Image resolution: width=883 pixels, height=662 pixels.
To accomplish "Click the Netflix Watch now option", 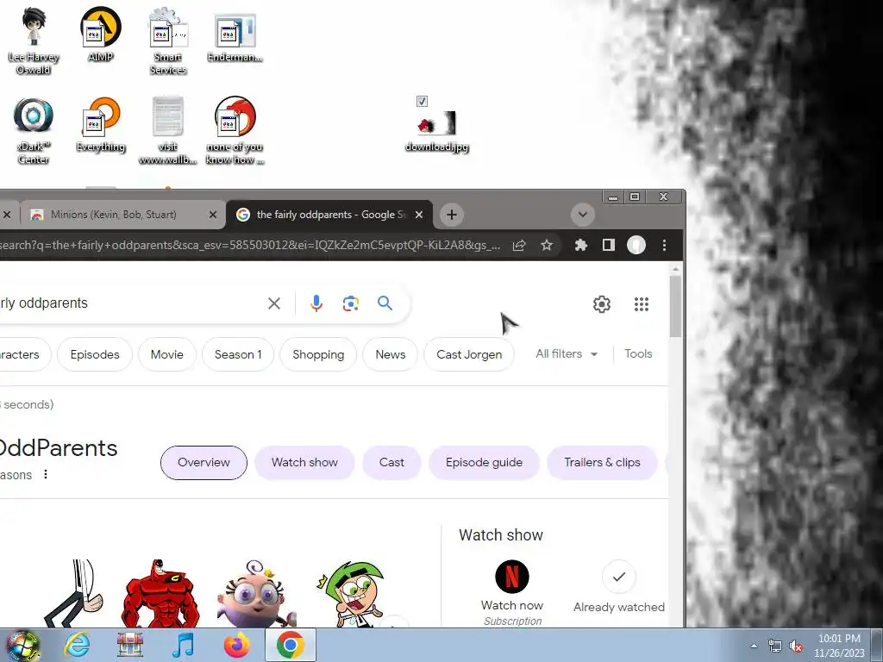I will click(512, 592).
